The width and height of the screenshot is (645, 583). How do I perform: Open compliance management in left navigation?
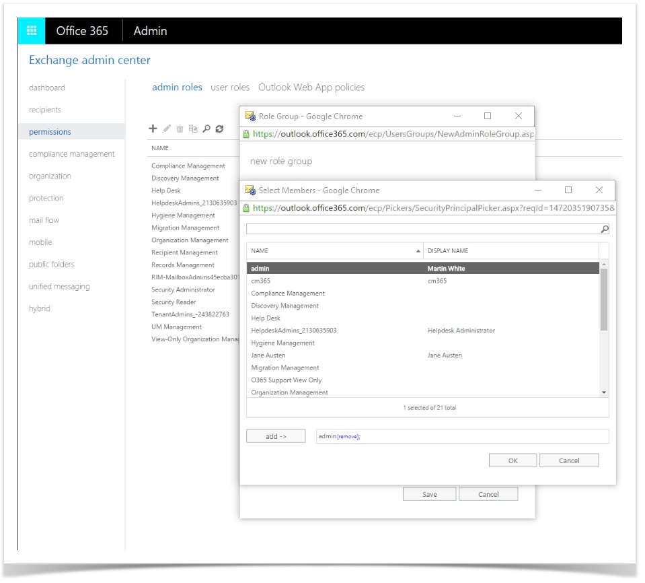(x=72, y=154)
